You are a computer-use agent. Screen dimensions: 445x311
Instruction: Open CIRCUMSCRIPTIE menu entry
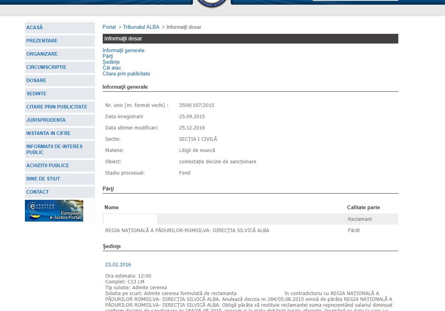(x=46, y=67)
